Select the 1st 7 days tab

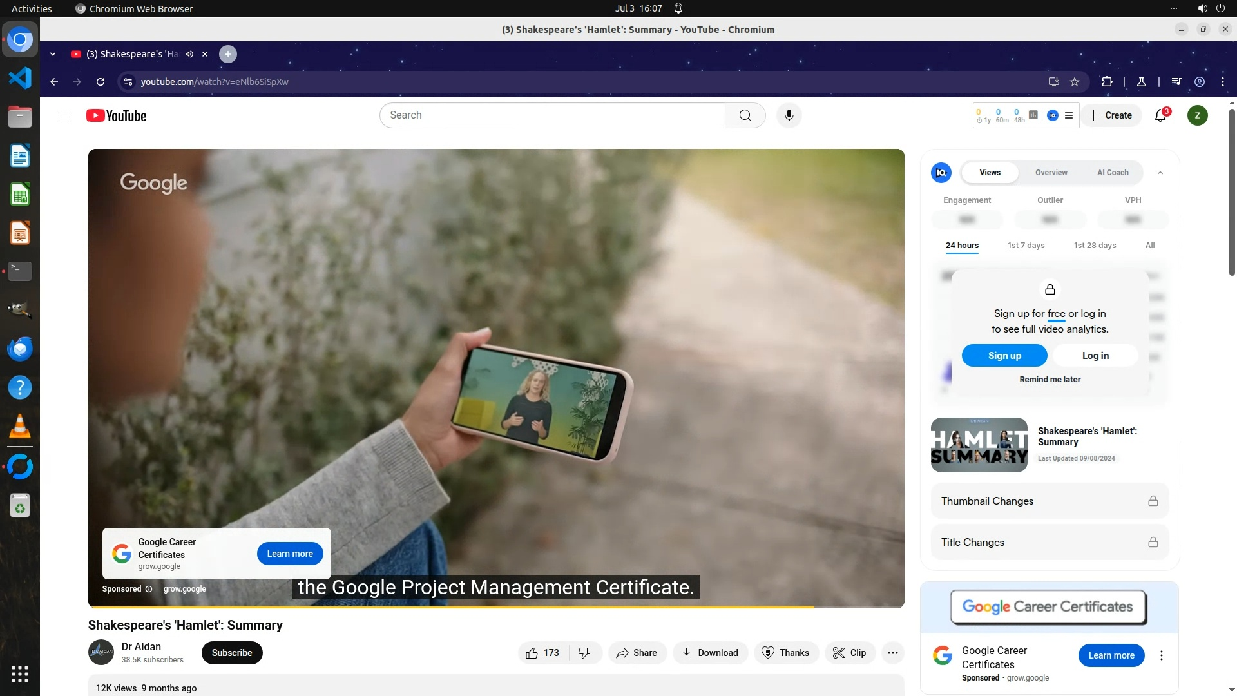pos(1026,246)
